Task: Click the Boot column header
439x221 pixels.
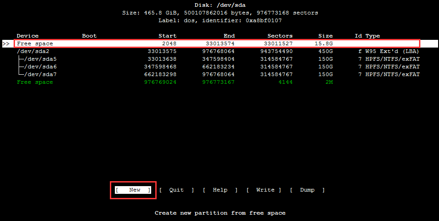Action: (89, 36)
